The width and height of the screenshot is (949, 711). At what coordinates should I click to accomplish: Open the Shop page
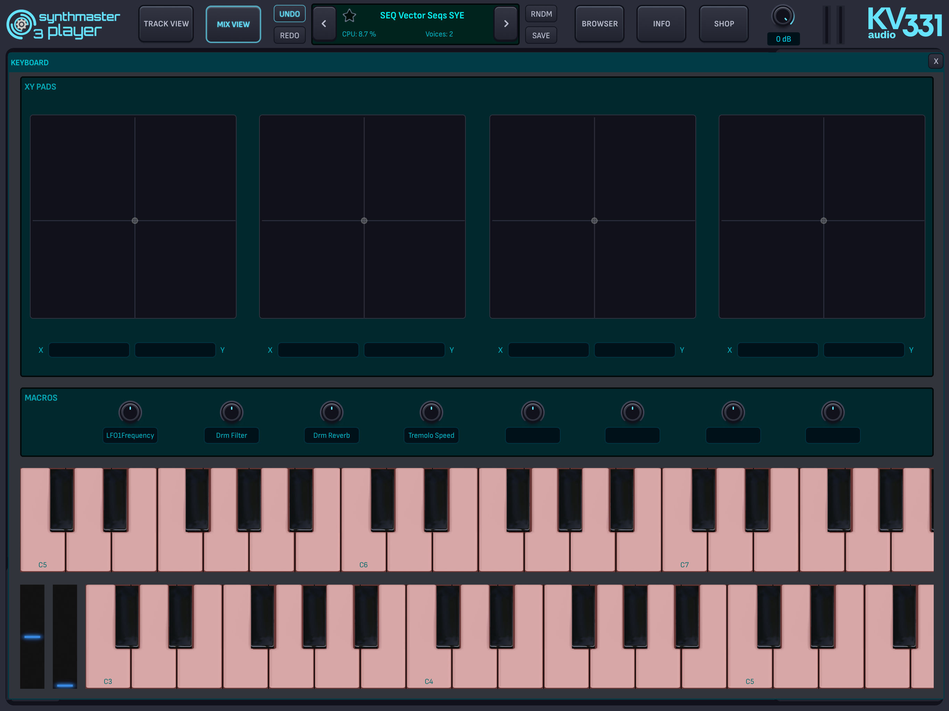(724, 24)
